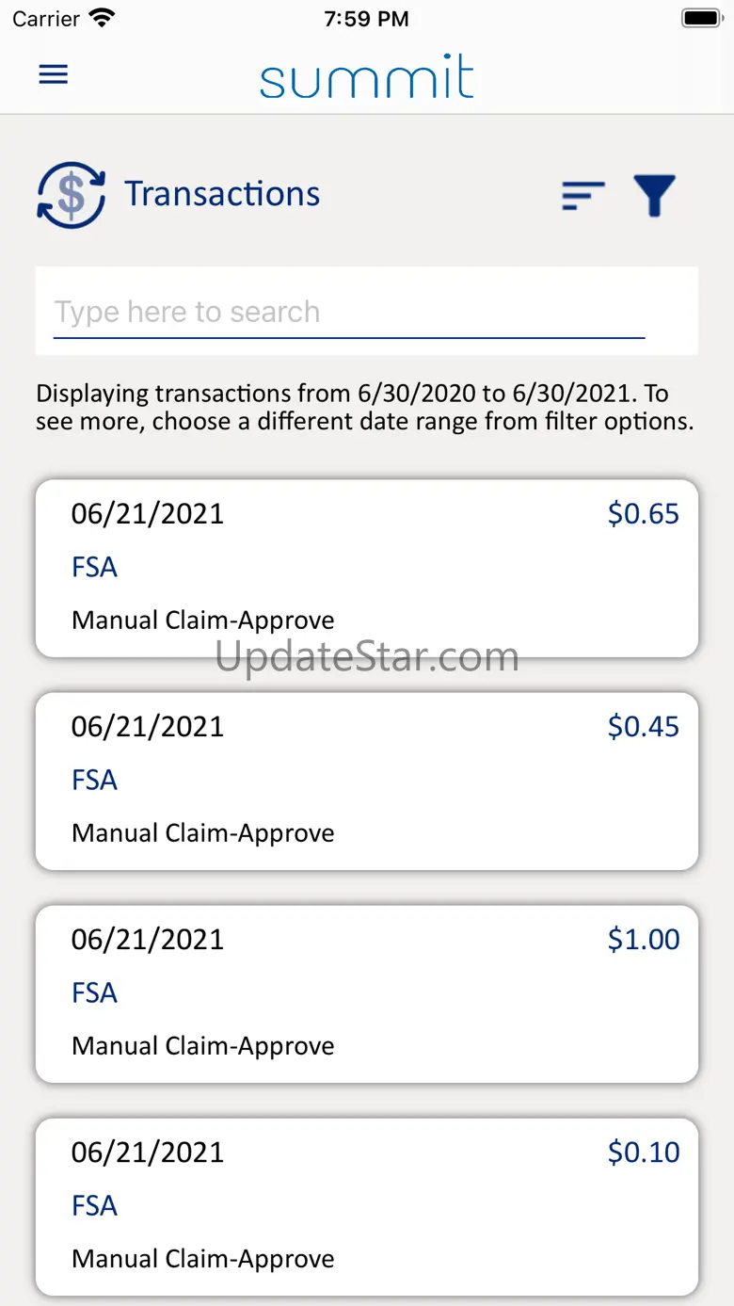
Task: Tap date 06/21/2021 on $1.00 card
Action: point(148,939)
